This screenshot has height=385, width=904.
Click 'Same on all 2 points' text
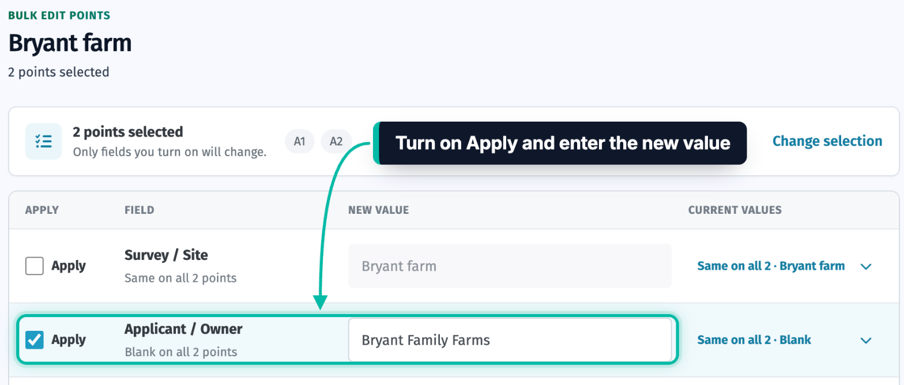tap(180, 278)
